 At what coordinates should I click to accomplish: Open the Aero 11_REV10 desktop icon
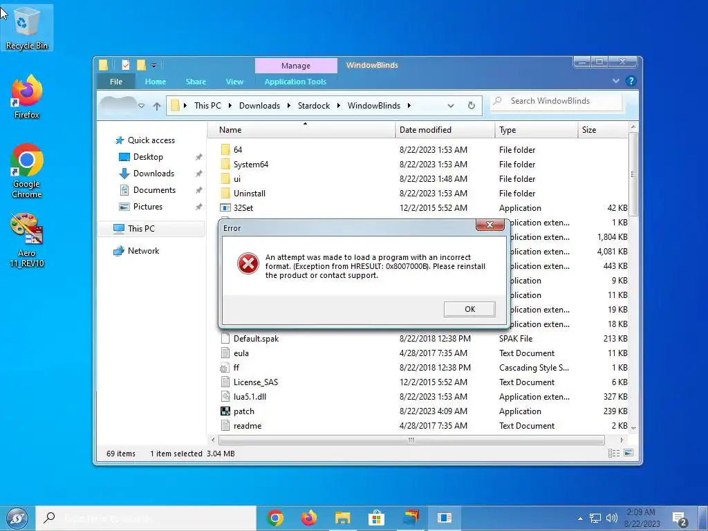[x=27, y=241]
